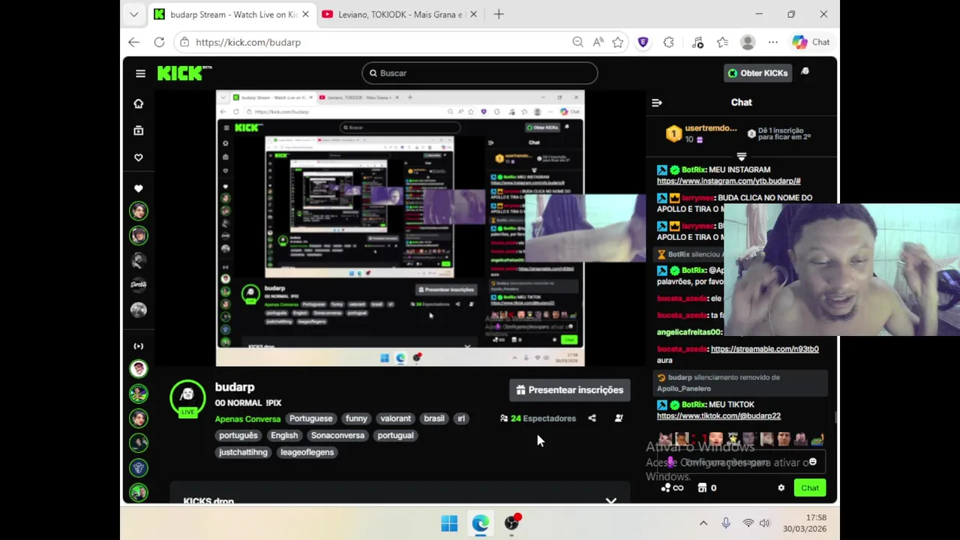The image size is (960, 540).
Task: Go back in browser
Action: [x=134, y=42]
